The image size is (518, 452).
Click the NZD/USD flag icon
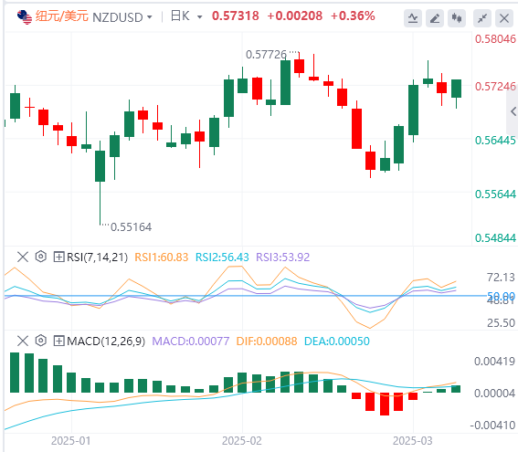[25, 16]
